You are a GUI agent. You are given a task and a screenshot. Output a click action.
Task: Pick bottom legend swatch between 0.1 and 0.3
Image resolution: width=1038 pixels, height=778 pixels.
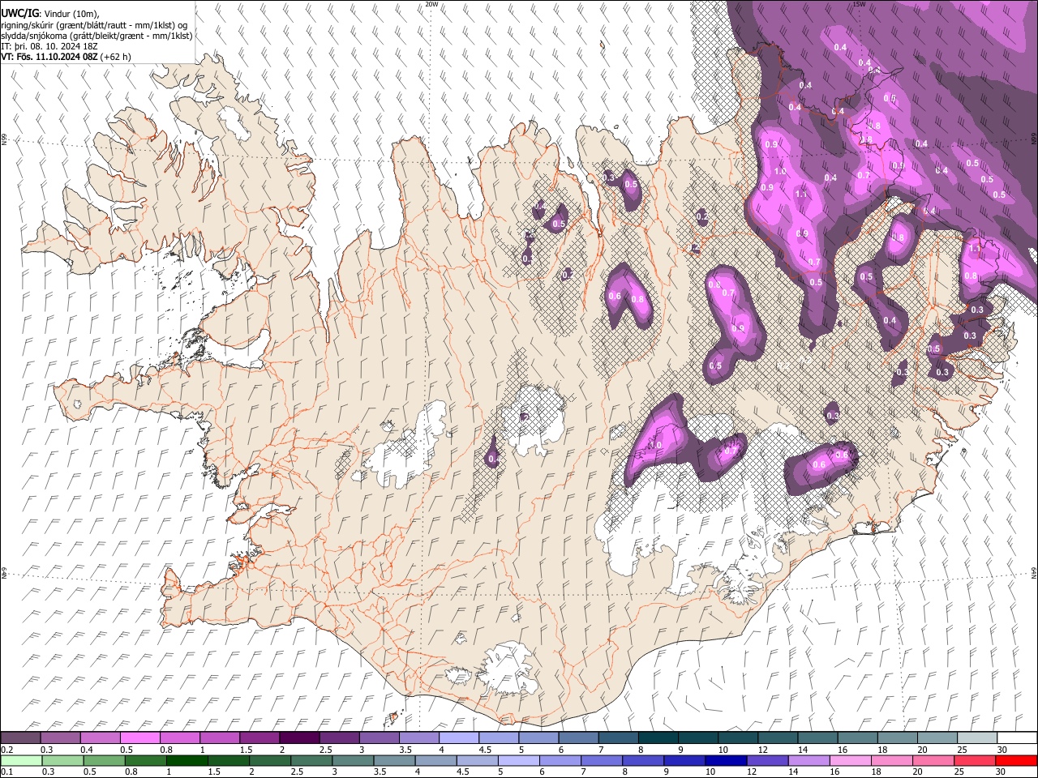20,760
